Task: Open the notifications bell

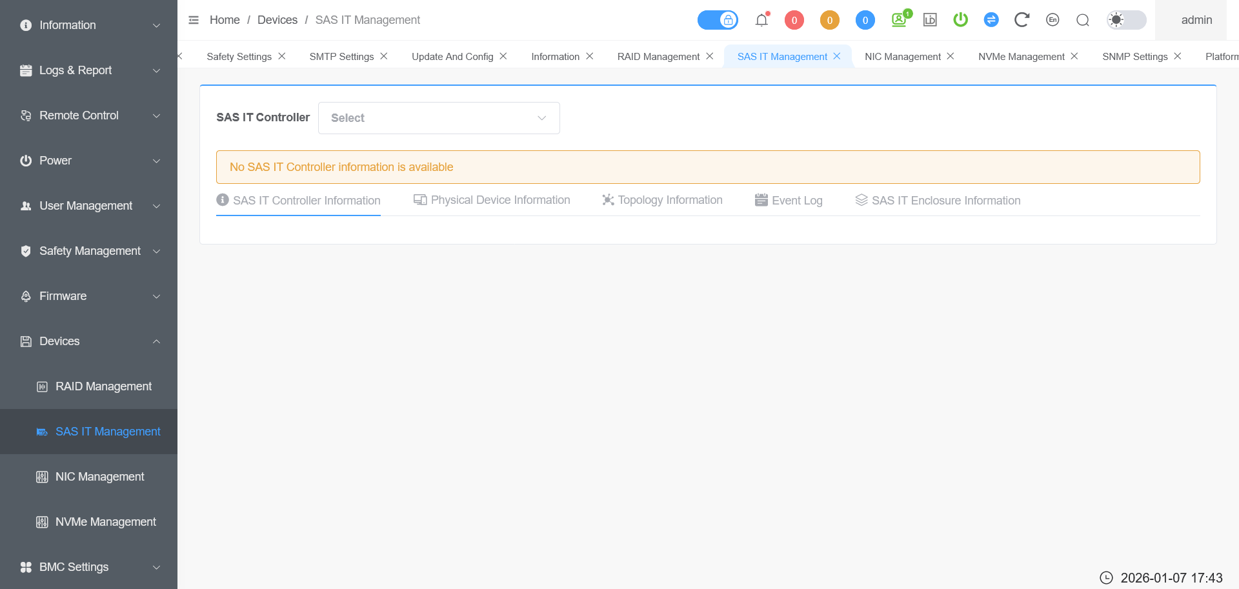Action: (761, 20)
